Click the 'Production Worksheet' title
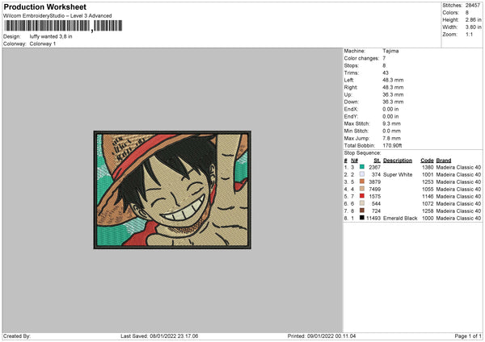This screenshot has height=342, width=485. 44,6
